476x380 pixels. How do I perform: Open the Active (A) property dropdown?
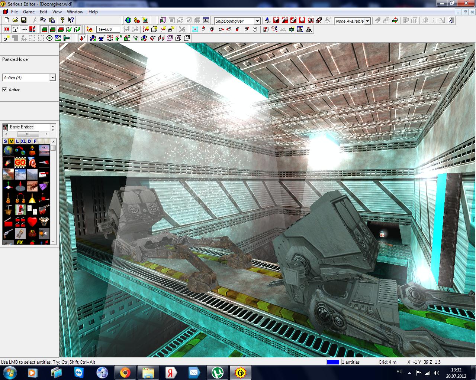[x=52, y=78]
